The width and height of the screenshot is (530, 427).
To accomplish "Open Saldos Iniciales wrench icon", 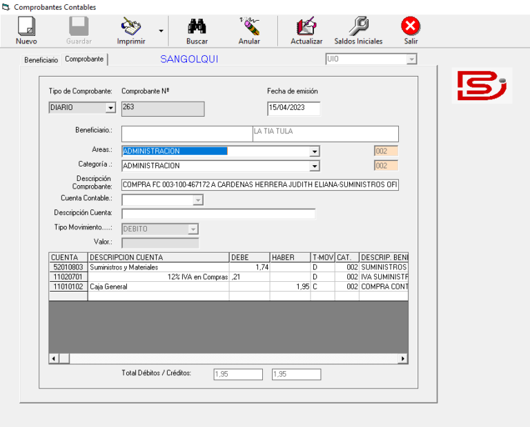I will coord(358,26).
